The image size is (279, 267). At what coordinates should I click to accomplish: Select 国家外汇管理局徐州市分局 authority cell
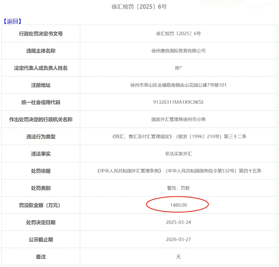coord(178,119)
